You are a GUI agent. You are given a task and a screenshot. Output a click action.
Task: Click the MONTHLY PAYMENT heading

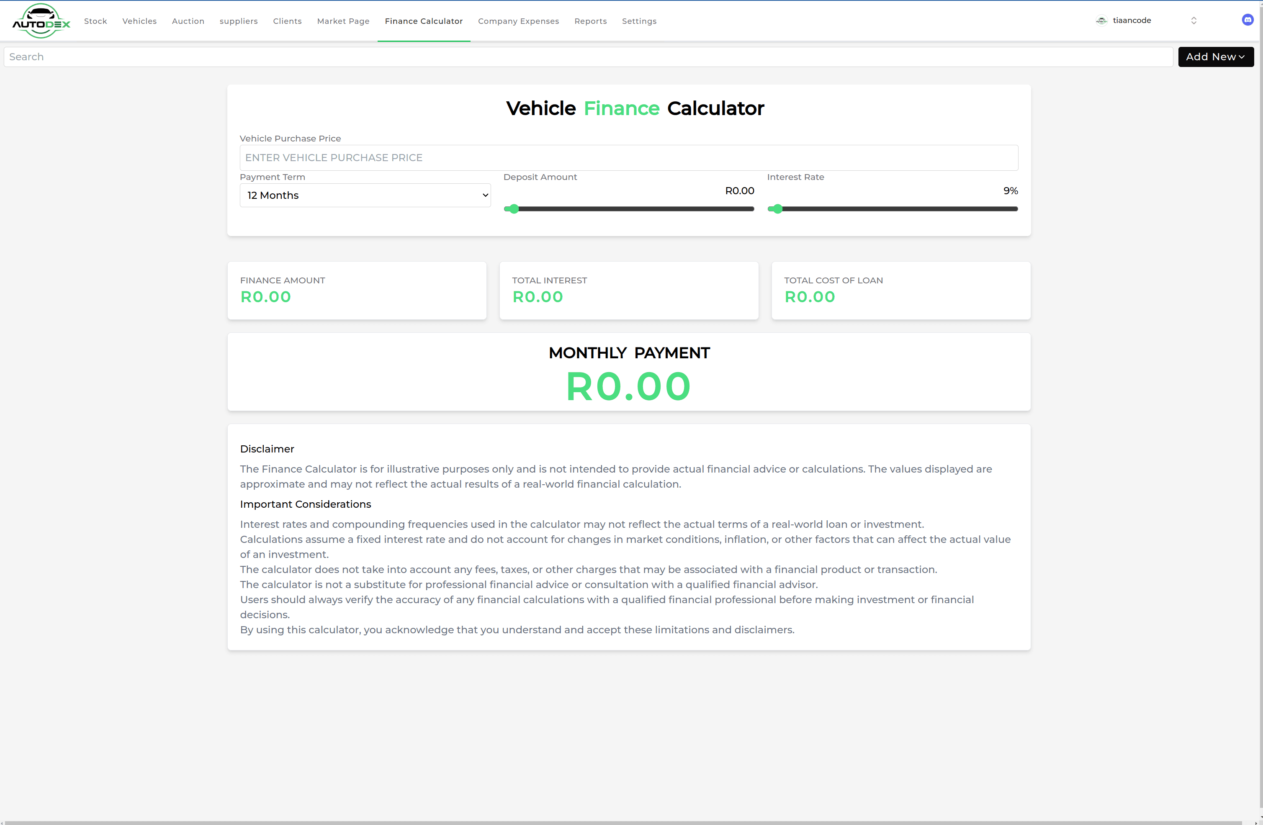pyautogui.click(x=629, y=353)
